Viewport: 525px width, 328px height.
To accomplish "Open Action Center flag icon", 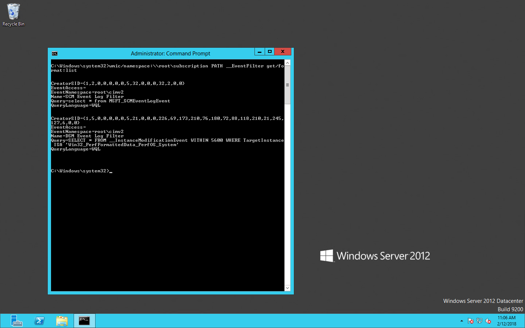I will pos(470,321).
